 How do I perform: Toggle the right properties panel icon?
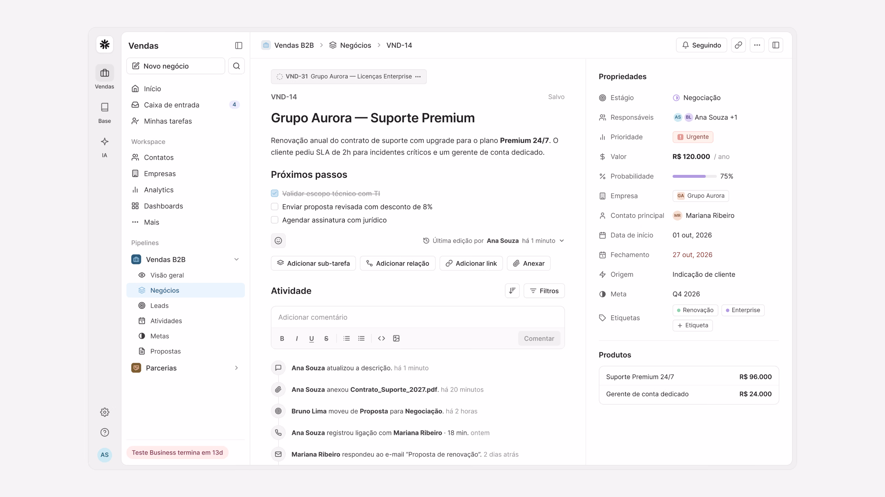776,45
